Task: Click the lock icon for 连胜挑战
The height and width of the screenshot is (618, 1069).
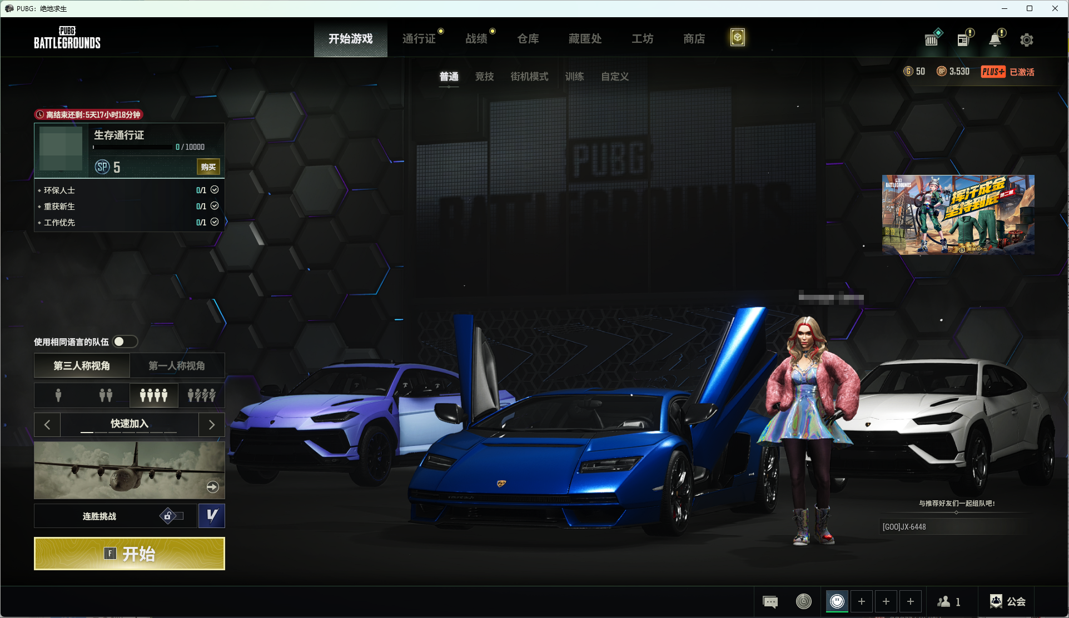Action: pyautogui.click(x=168, y=516)
